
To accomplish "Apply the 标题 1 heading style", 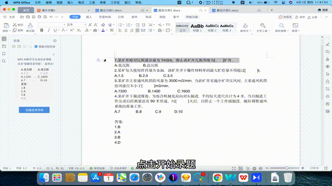I will pos(197,27).
